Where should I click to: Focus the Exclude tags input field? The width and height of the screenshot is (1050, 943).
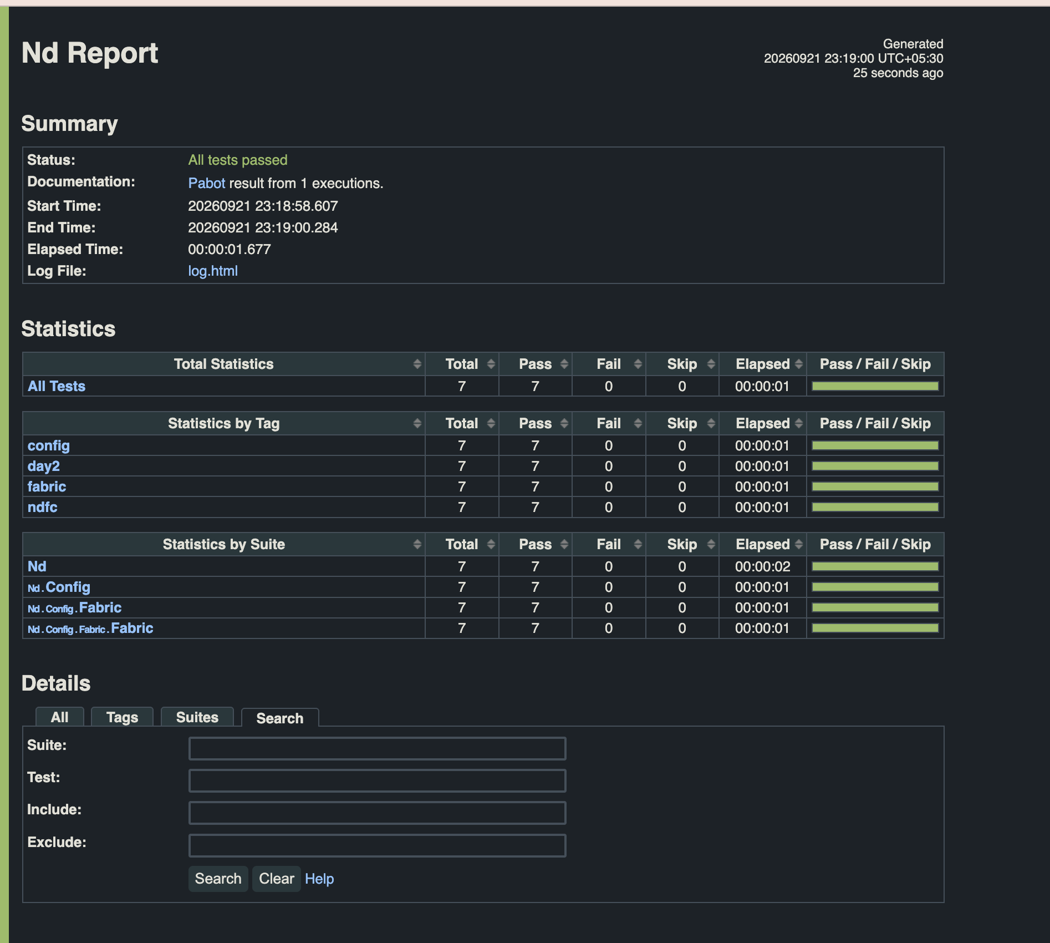coord(378,845)
